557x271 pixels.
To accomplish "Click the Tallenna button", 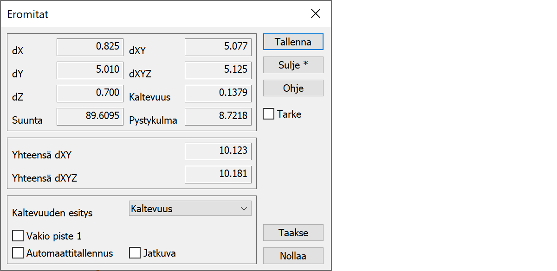I will point(293,42).
